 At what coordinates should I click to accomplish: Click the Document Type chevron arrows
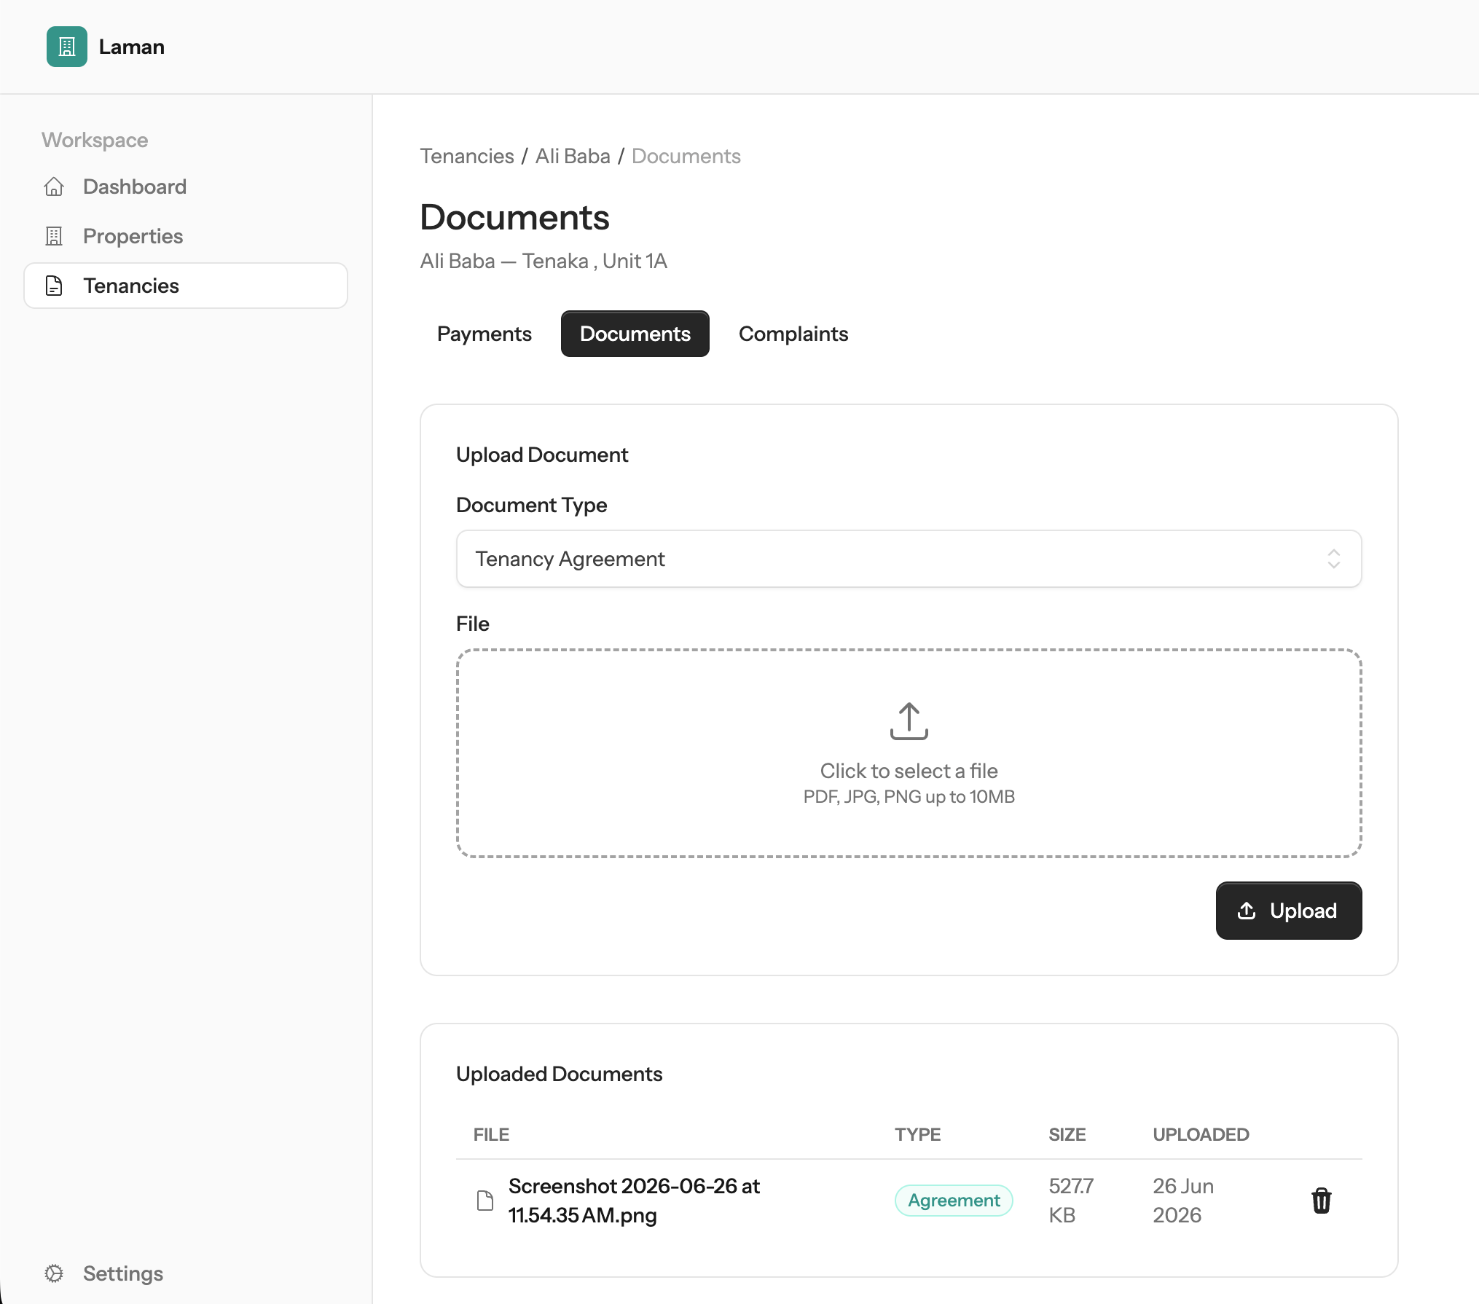[x=1334, y=559]
